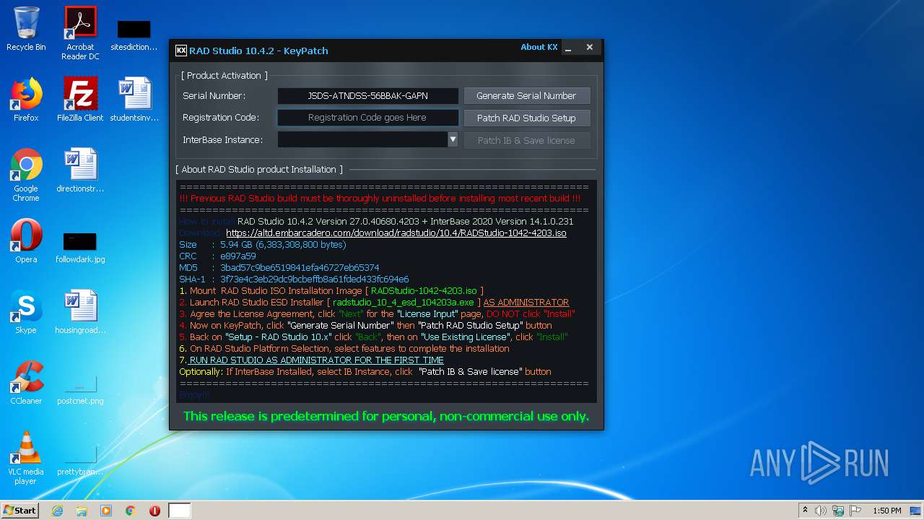Image resolution: width=924 pixels, height=520 pixels.
Task: Open Acrobat Reader DC desktop shortcut
Action: pos(80,33)
